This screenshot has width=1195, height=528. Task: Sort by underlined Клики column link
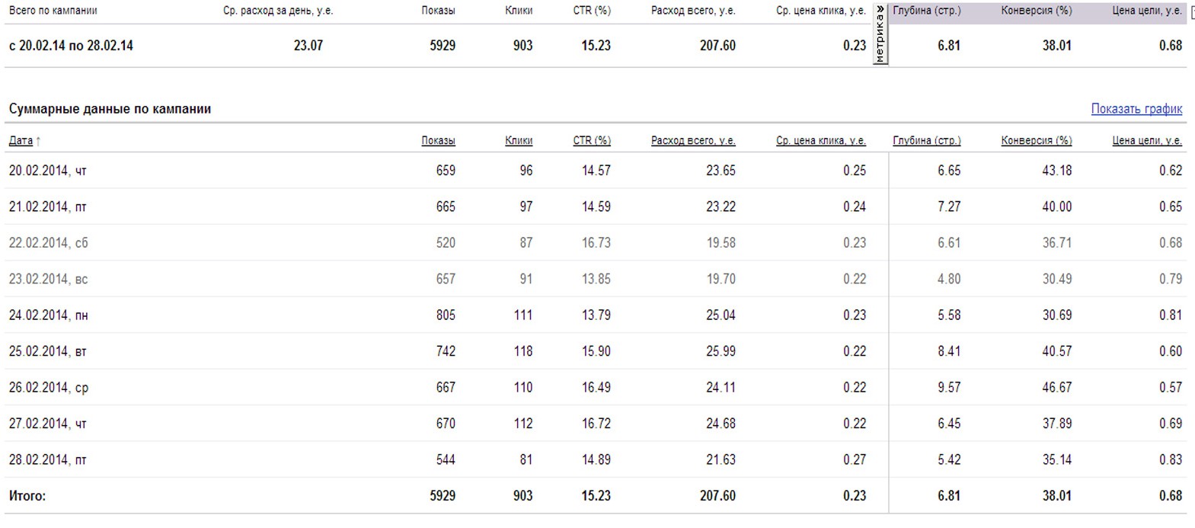[x=519, y=141]
